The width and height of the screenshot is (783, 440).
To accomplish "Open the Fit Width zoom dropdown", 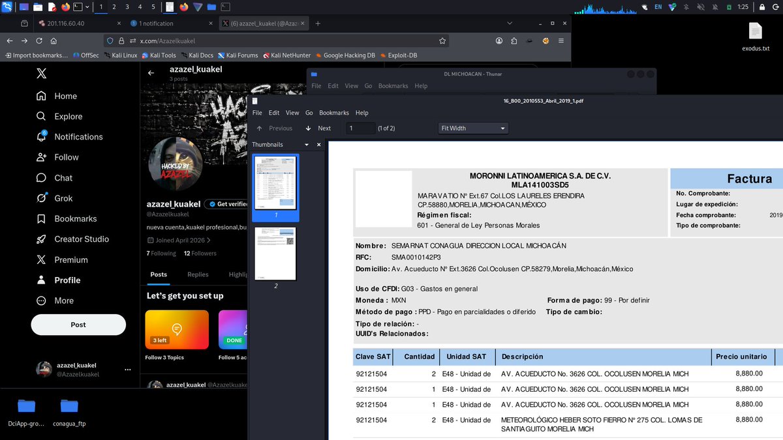I will [473, 128].
